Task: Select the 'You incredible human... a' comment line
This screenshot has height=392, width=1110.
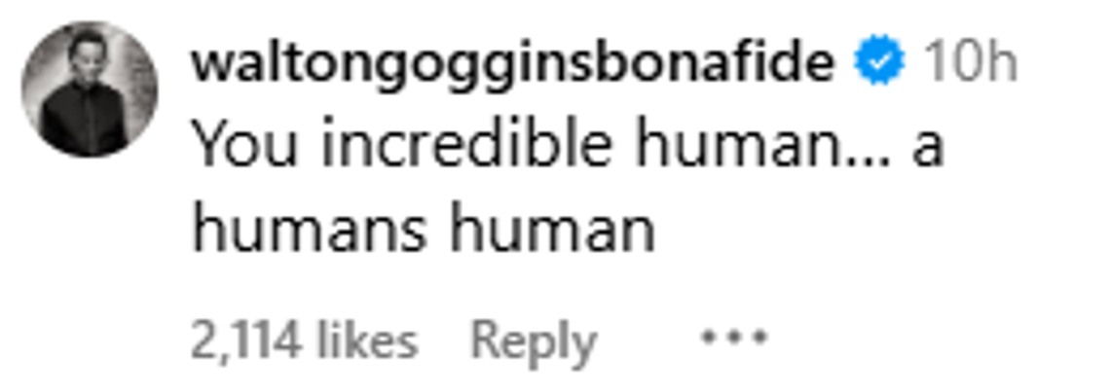Action: pyautogui.click(x=568, y=146)
